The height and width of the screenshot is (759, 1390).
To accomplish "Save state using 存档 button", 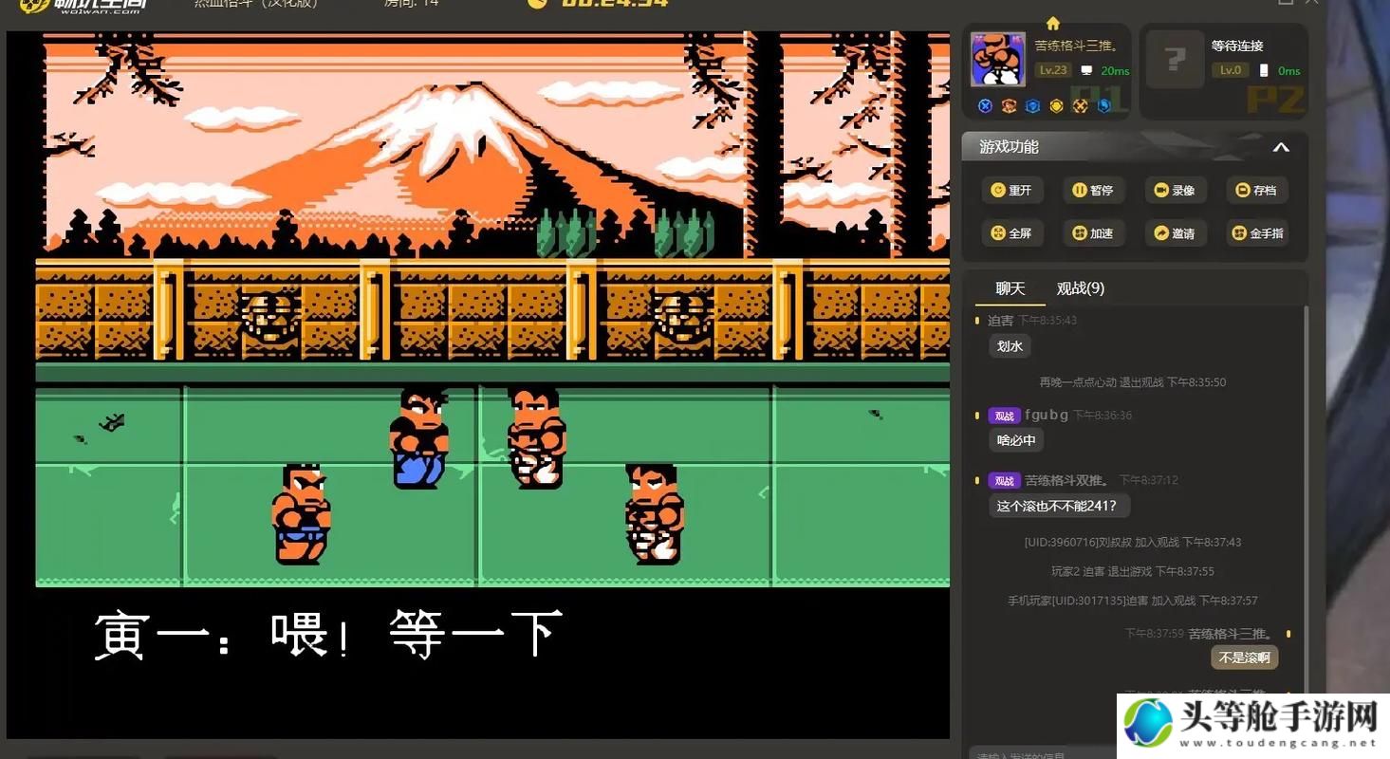I will [1256, 191].
